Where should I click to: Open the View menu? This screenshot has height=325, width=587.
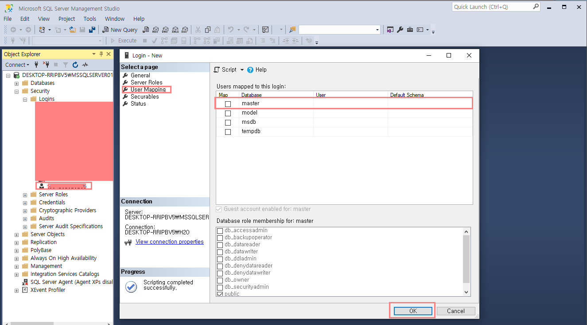pyautogui.click(x=44, y=19)
